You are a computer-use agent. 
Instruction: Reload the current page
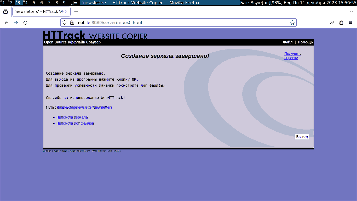(25, 23)
